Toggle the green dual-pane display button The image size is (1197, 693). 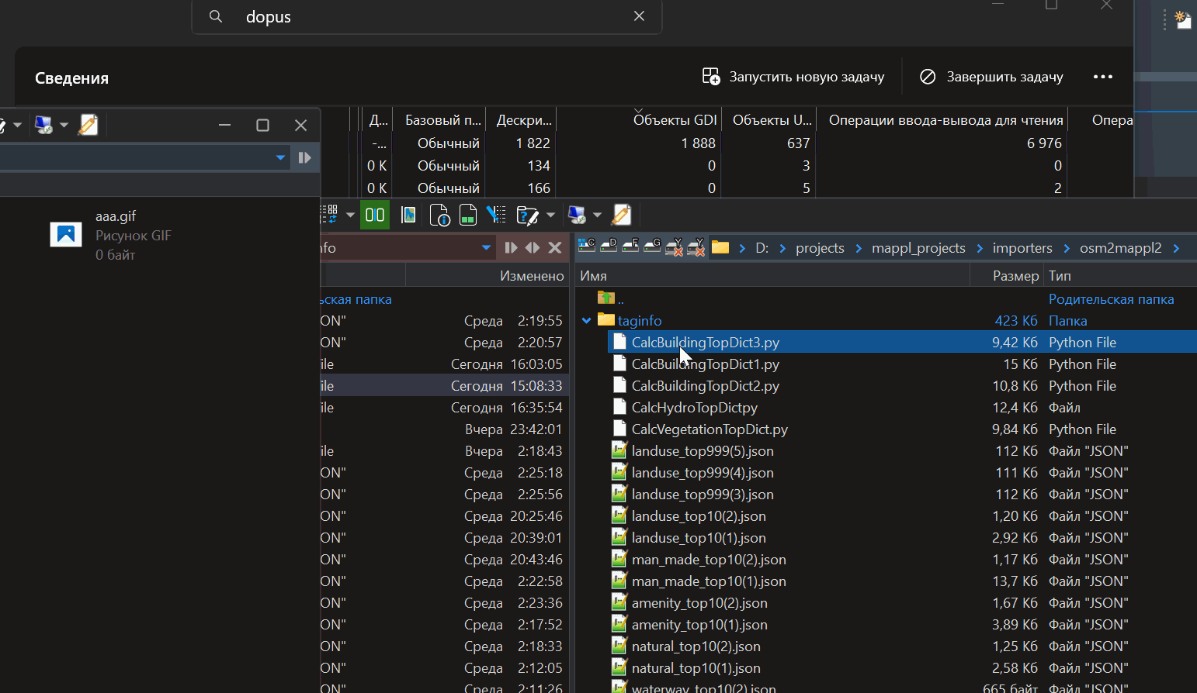375,215
